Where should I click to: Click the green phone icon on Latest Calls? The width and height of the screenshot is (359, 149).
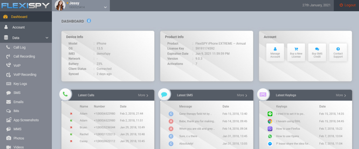point(66,95)
